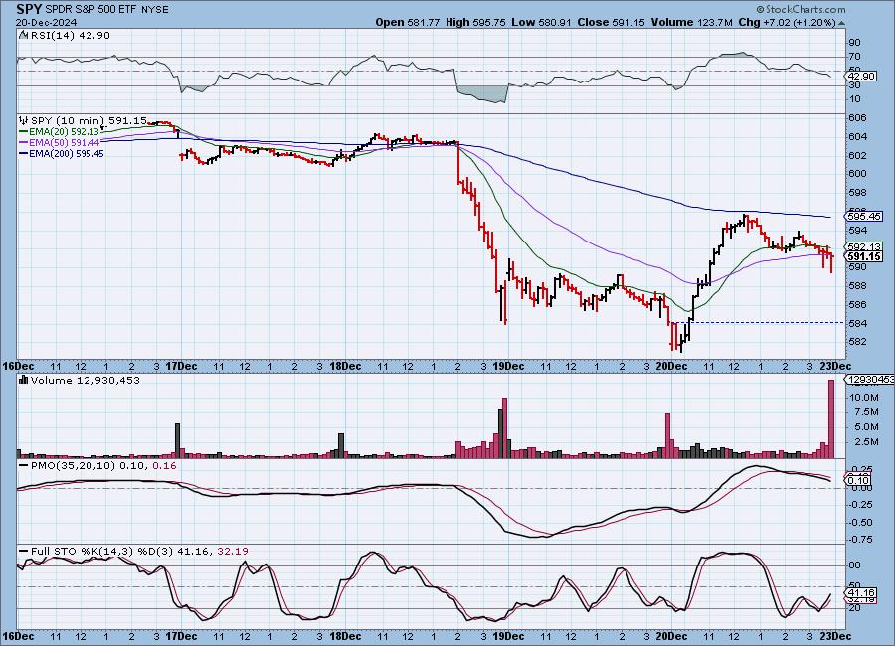The height and width of the screenshot is (646, 895).
Task: Click the candlestick icon beside SPY (10 min)
Action: 24,121
